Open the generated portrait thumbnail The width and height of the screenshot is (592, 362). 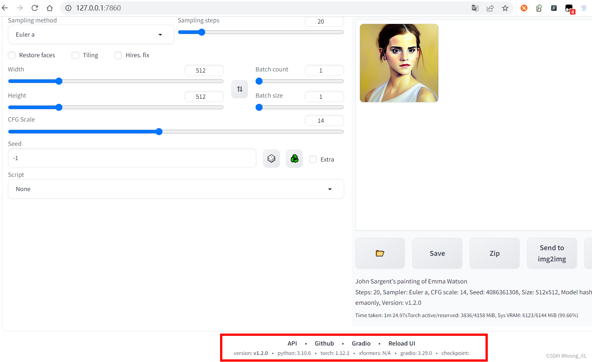point(399,63)
